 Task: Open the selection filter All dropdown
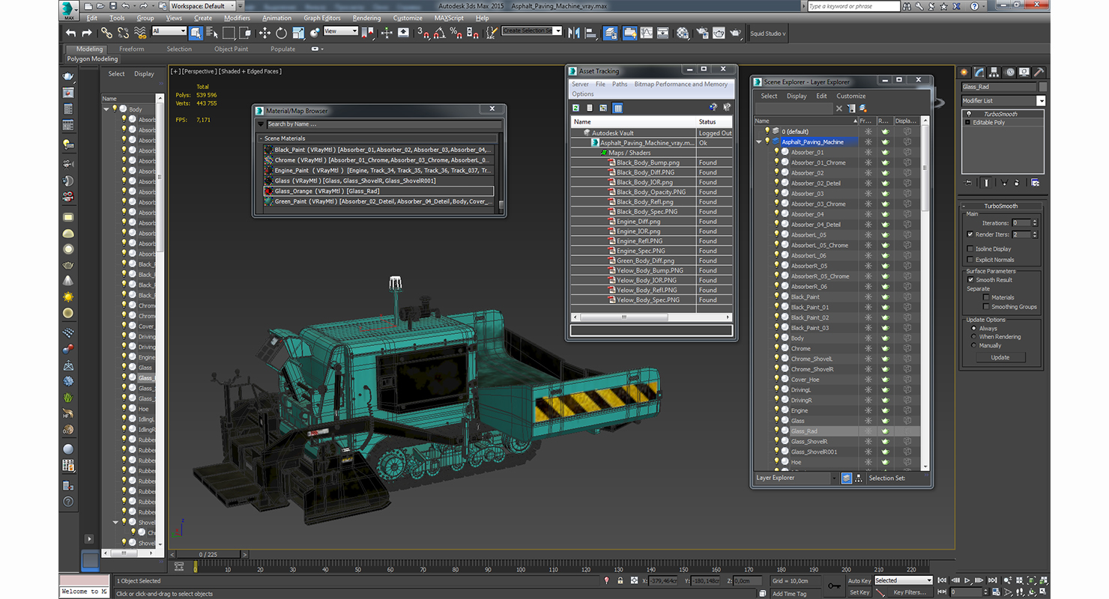[x=169, y=31]
